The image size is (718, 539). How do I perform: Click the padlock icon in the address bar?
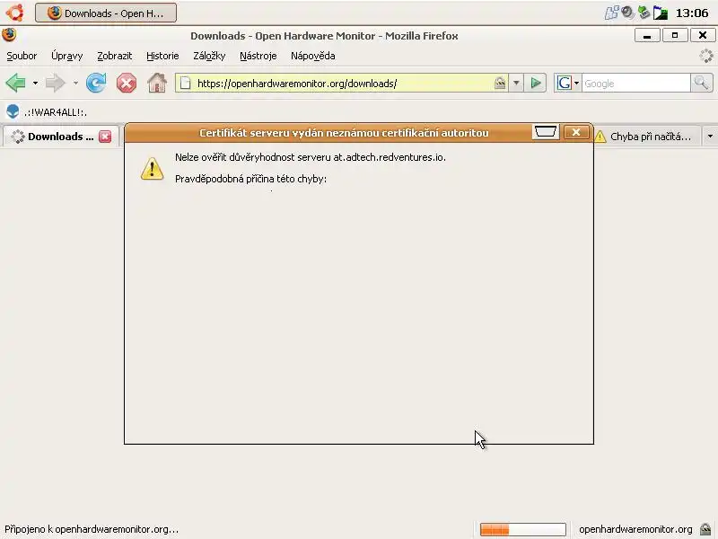(500, 83)
